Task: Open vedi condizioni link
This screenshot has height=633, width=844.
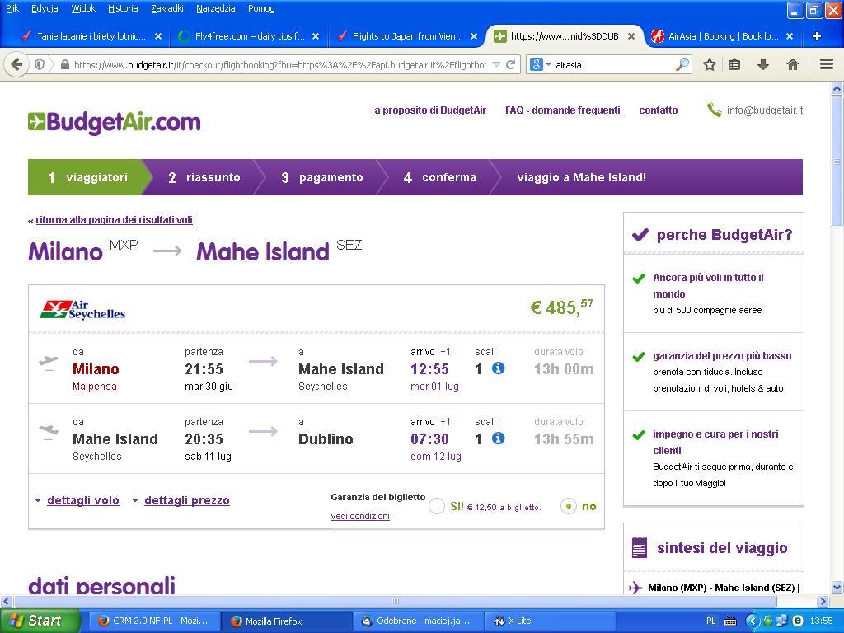Action: (x=360, y=516)
